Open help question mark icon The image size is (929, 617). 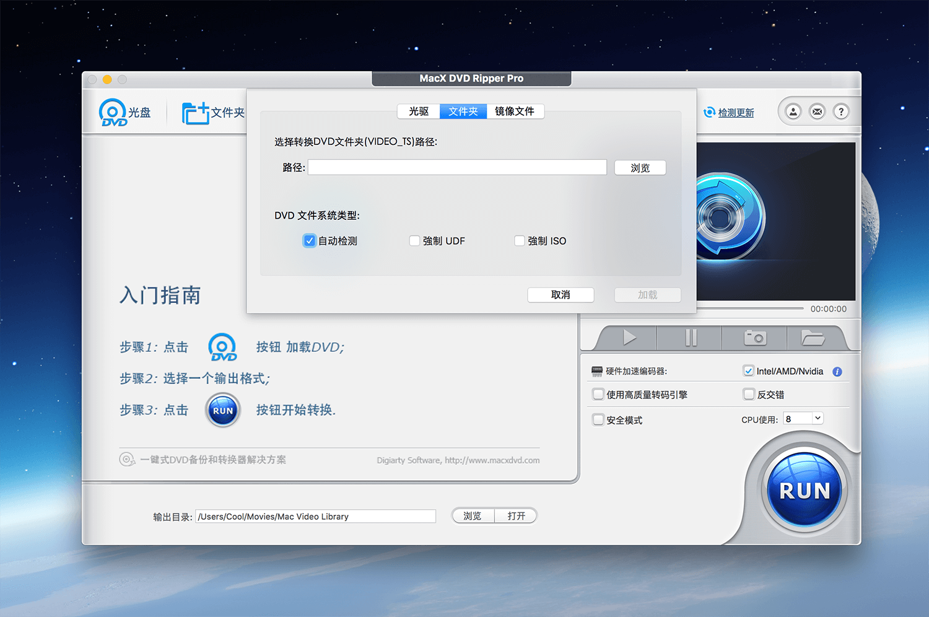(841, 112)
